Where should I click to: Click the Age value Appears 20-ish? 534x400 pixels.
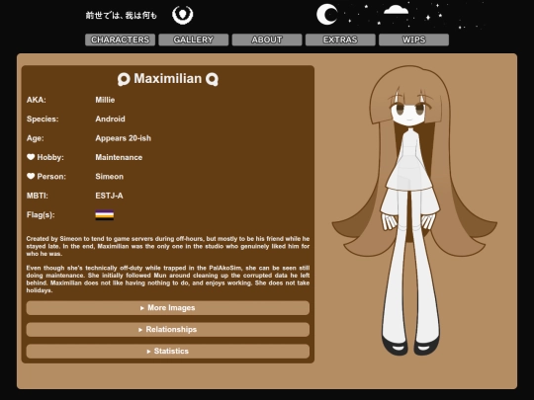click(123, 138)
